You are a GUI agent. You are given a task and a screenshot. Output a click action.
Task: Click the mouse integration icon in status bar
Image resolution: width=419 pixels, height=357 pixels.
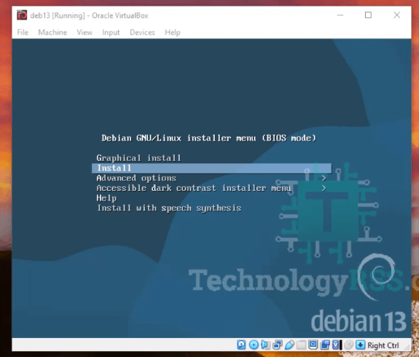pyautogui.click(x=349, y=345)
